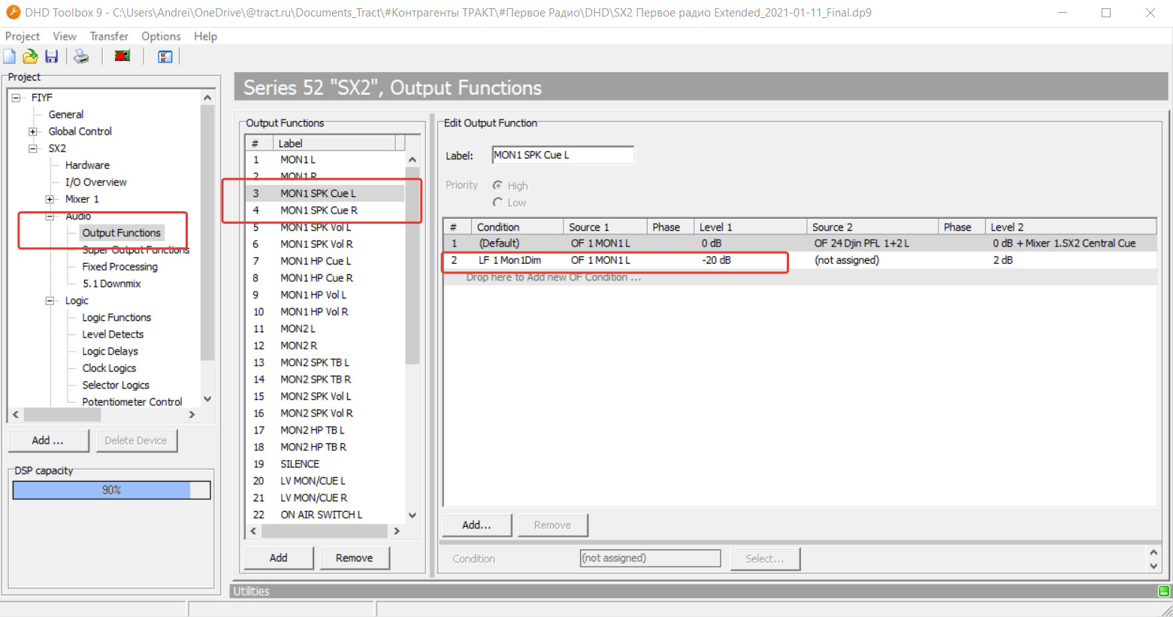The height and width of the screenshot is (617, 1173).
Task: Click the green status indicator in Utilities bar
Action: coord(1163,591)
